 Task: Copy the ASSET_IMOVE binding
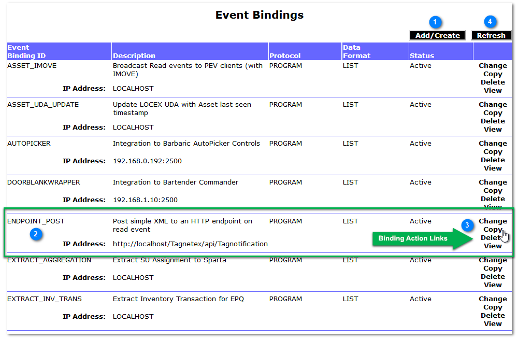(493, 74)
